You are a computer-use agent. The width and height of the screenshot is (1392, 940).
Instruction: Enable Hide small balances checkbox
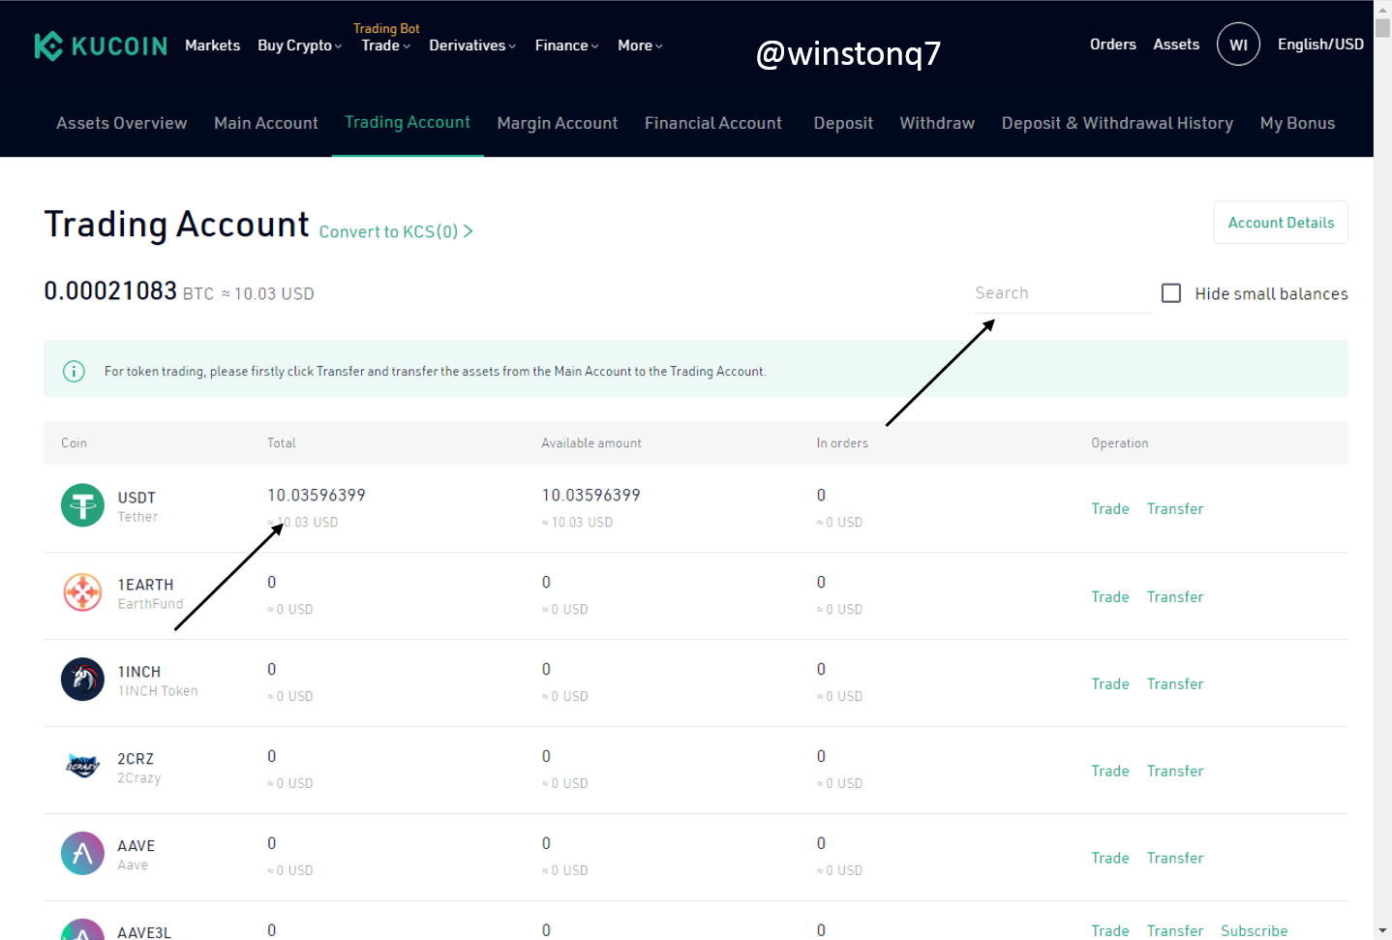pos(1171,293)
